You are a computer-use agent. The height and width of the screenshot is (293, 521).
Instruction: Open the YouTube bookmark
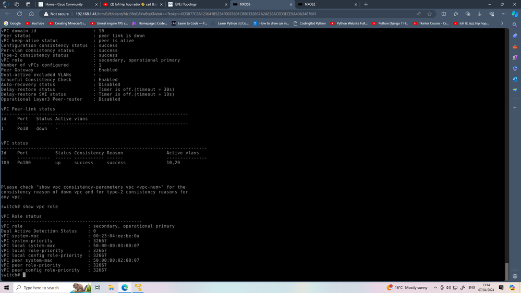[35, 23]
